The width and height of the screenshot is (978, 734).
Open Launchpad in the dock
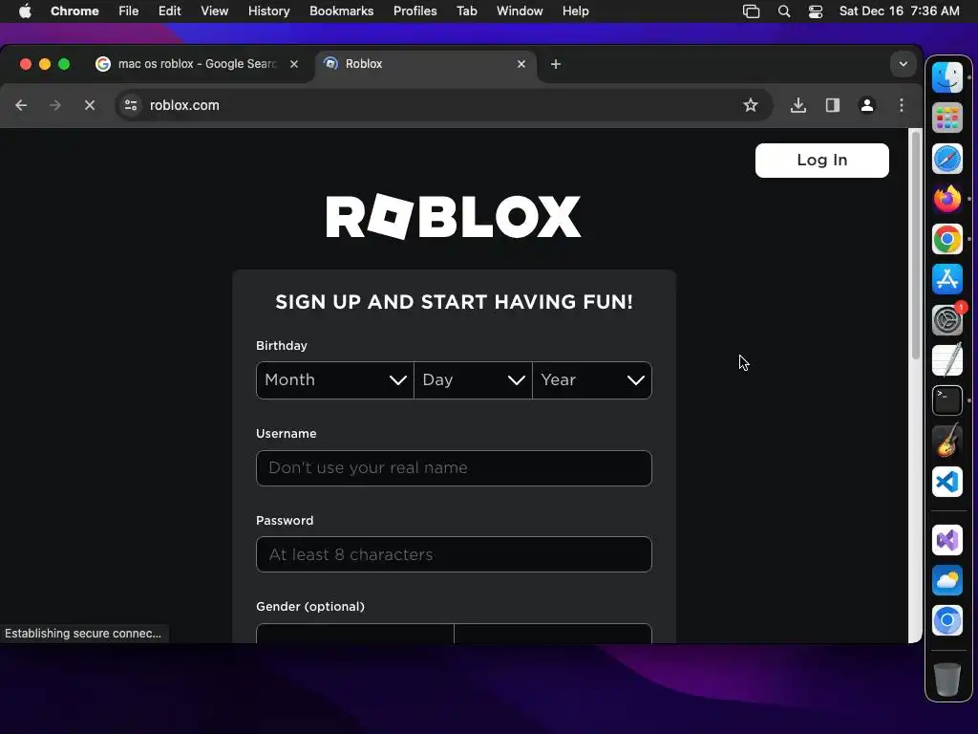(946, 118)
